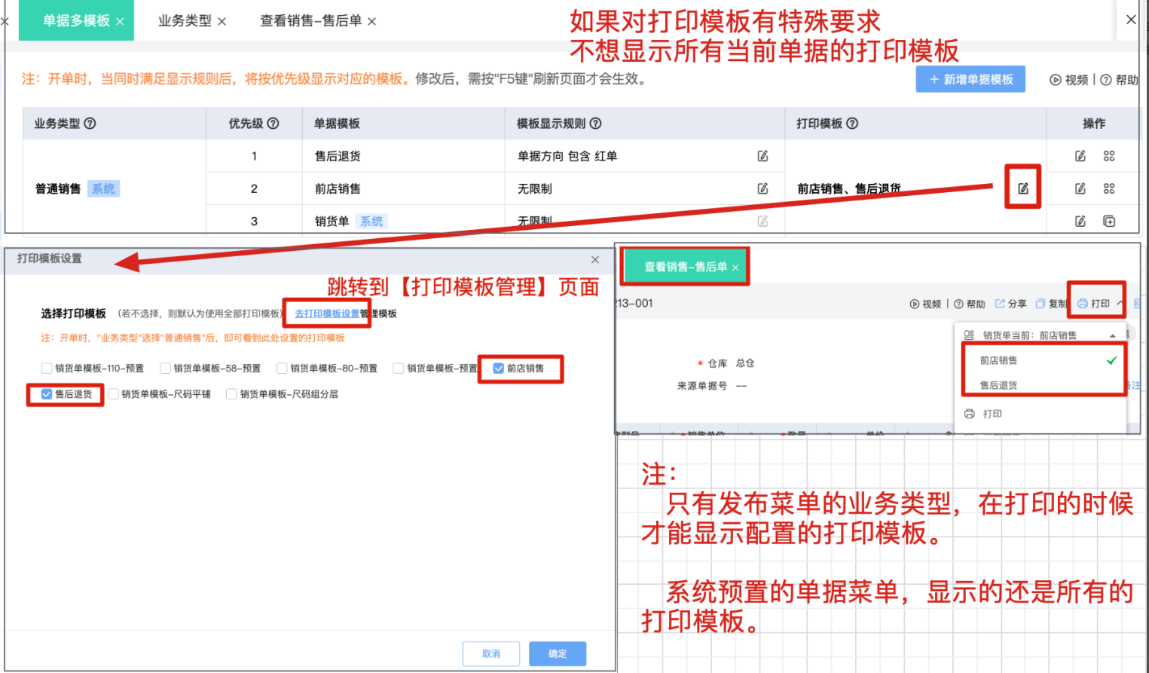
Task: Click the grid icon in 售后退货 operations
Action: (x=1108, y=156)
